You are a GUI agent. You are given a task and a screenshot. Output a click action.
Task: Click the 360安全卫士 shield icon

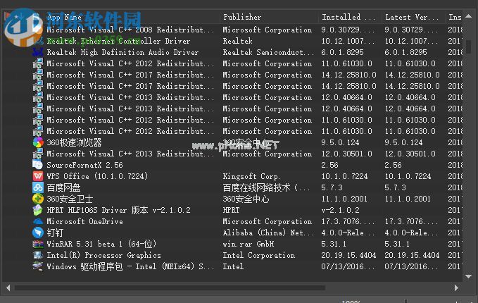point(38,199)
